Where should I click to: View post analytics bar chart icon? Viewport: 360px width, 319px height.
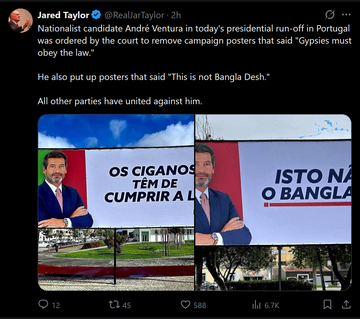pyautogui.click(x=257, y=304)
